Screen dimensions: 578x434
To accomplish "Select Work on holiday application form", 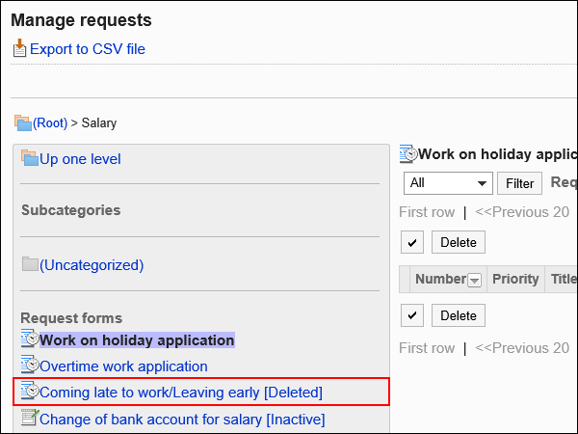I will pyautogui.click(x=137, y=340).
